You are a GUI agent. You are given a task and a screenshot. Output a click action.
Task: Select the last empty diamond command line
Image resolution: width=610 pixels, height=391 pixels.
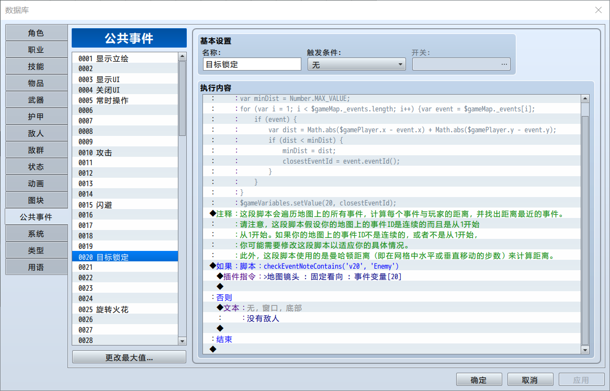click(x=392, y=349)
